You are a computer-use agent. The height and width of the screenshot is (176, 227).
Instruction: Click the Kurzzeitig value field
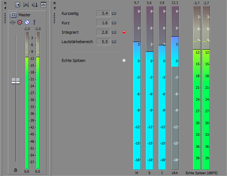pyautogui.click(x=103, y=13)
